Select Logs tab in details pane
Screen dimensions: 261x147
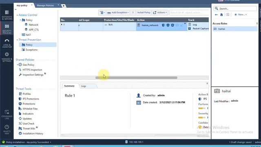click(84, 86)
